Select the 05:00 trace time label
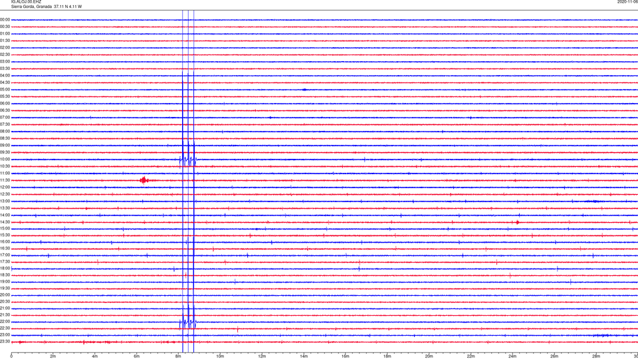This screenshot has width=638, height=359. [5, 90]
